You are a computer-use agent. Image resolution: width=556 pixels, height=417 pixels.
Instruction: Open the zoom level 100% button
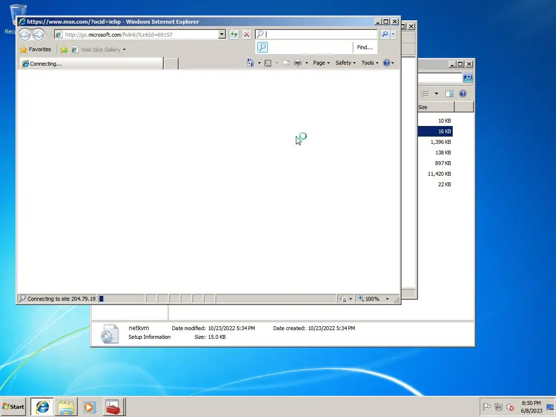pos(369,299)
